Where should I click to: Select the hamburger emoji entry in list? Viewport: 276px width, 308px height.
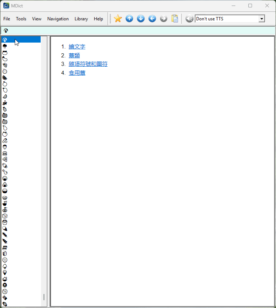(x=5, y=153)
